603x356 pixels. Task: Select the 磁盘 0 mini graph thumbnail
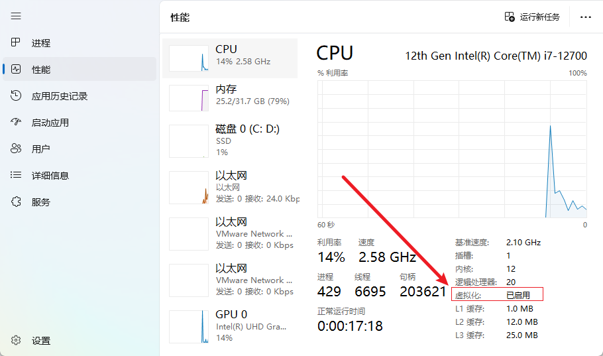[189, 141]
